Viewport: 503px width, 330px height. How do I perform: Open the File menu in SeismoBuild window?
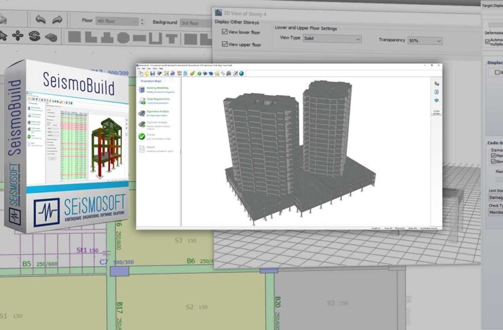138,69
